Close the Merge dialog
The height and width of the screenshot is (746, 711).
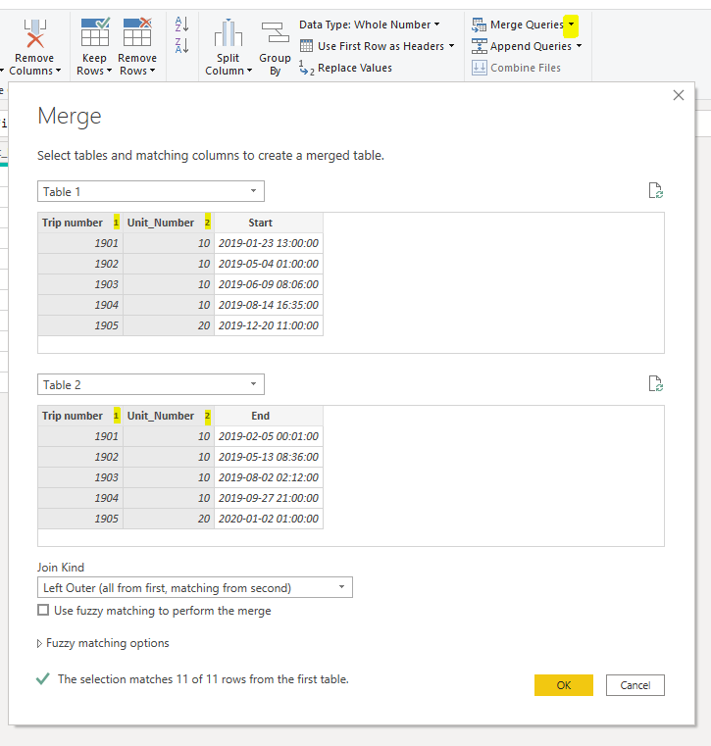679,95
